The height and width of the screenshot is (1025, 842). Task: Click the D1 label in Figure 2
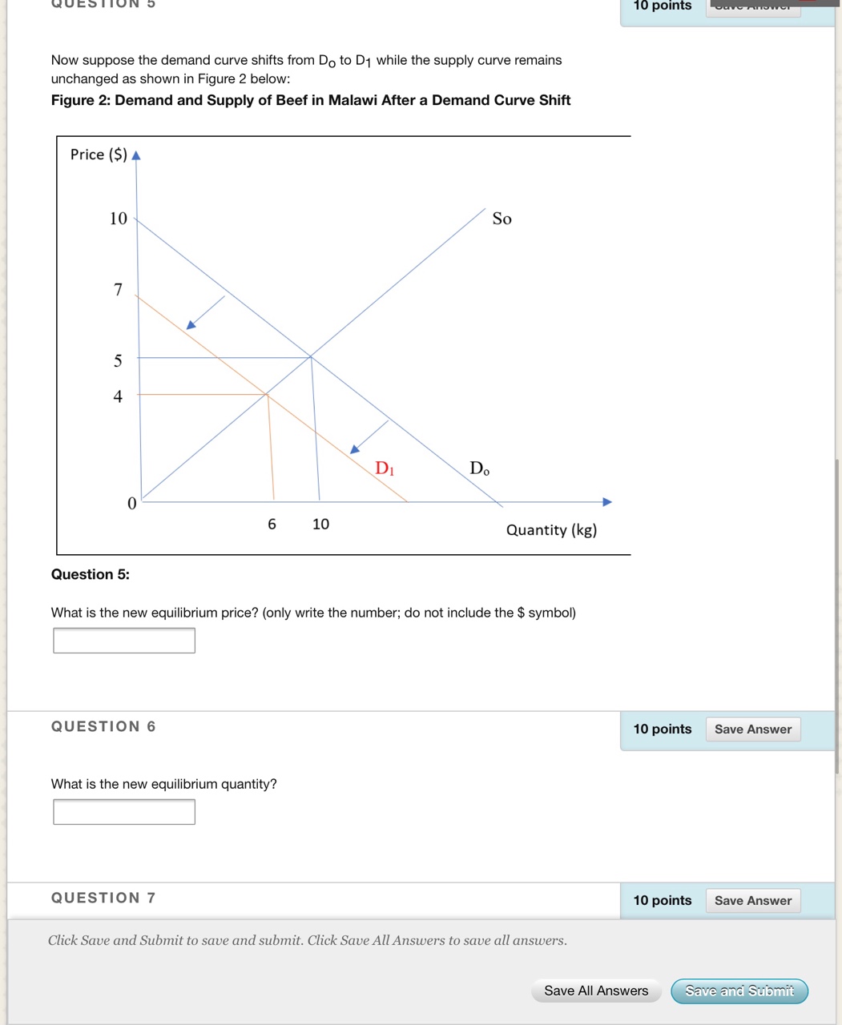pyautogui.click(x=384, y=468)
